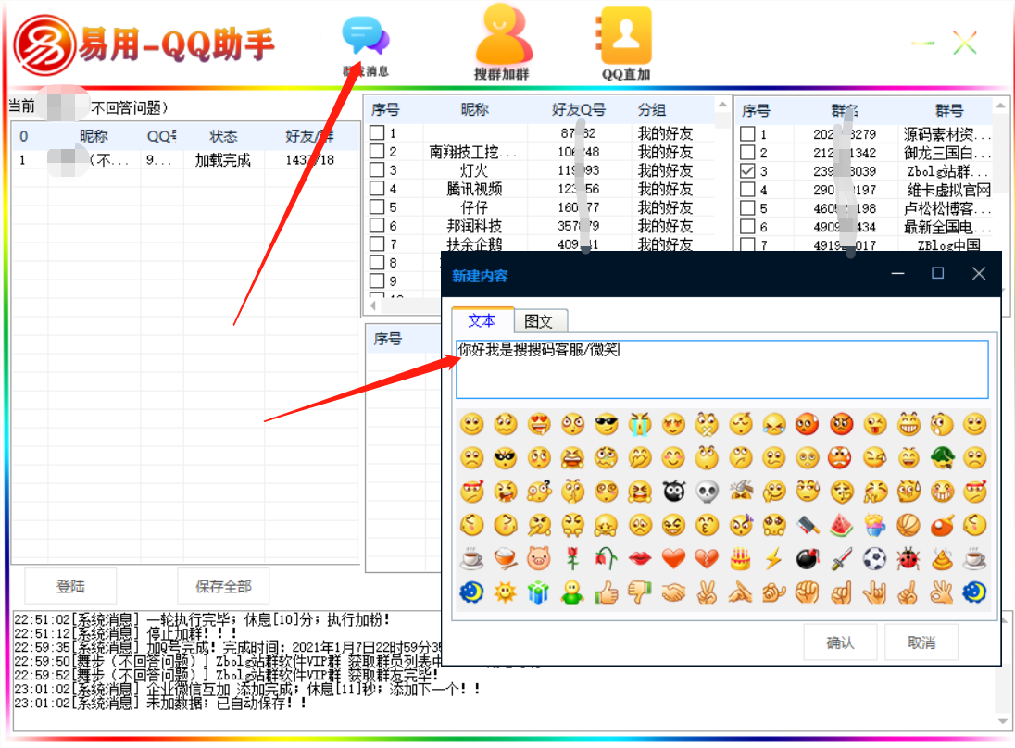Sort accounts by the 状态 column header
1015x748 pixels.
pyautogui.click(x=223, y=136)
